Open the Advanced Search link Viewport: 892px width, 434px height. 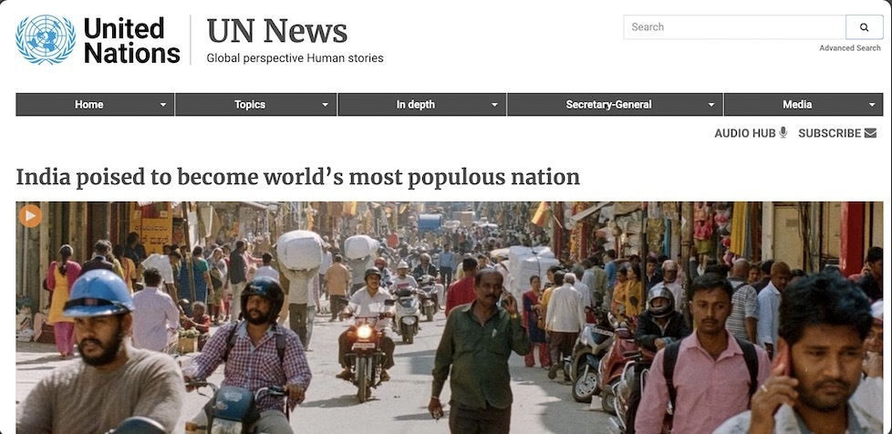tap(850, 48)
